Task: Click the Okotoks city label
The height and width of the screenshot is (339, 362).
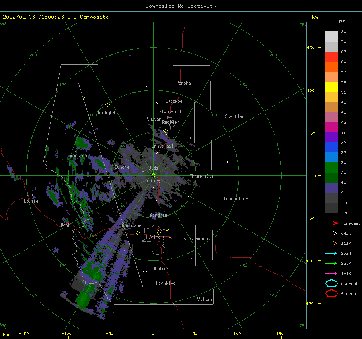Action: tap(161, 269)
